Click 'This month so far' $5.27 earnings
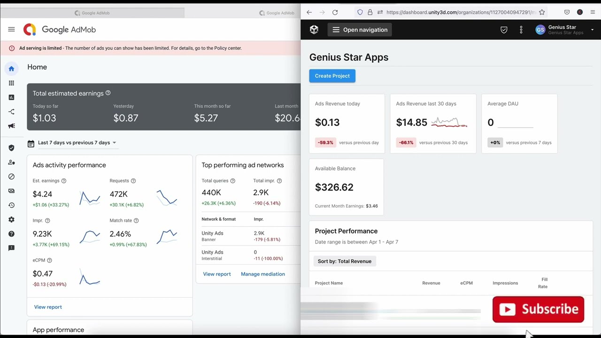 coord(206,118)
